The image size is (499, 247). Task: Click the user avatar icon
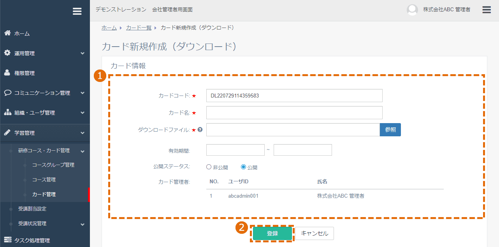point(412,10)
